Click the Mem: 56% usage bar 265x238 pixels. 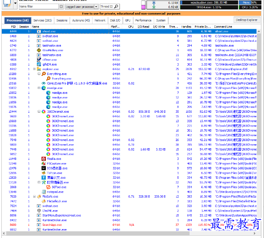click(250, 3)
